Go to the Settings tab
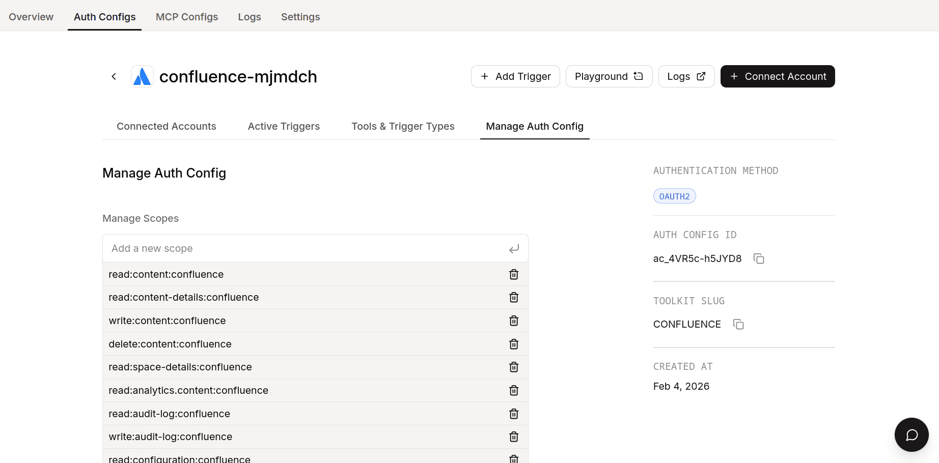 [300, 17]
